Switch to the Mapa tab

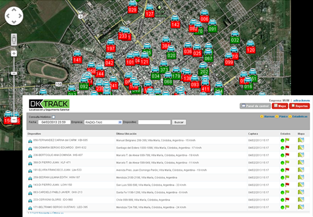[x=280, y=106]
